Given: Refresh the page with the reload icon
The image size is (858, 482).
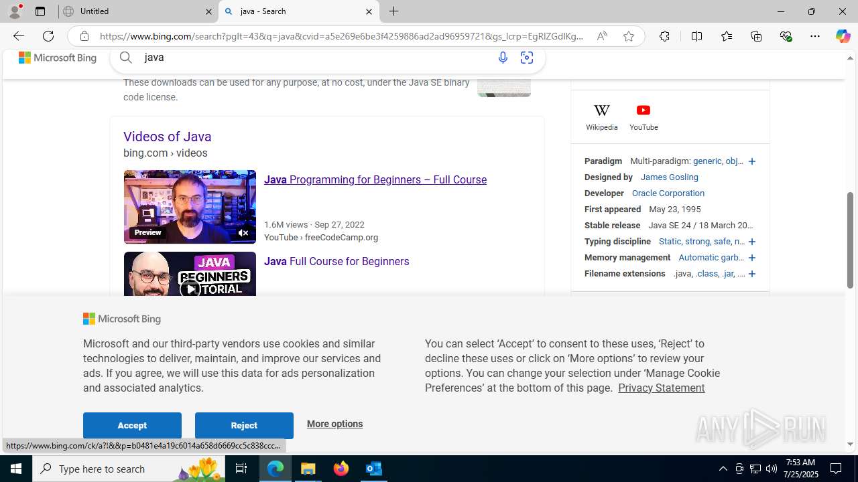Looking at the screenshot, I should [x=48, y=36].
